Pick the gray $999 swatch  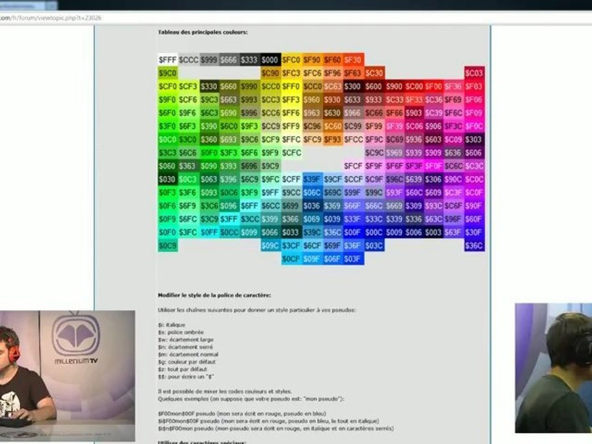[x=209, y=60]
